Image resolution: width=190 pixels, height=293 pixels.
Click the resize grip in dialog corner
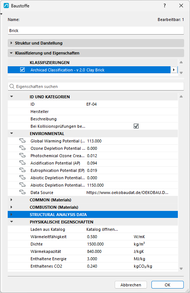(x=187, y=290)
